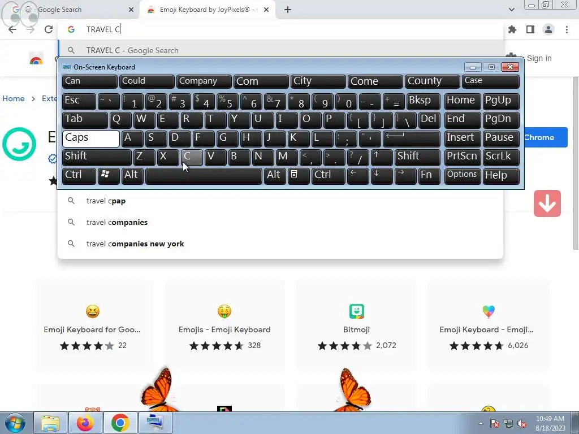
Task: Click the context menu key icon
Action: [299, 176]
